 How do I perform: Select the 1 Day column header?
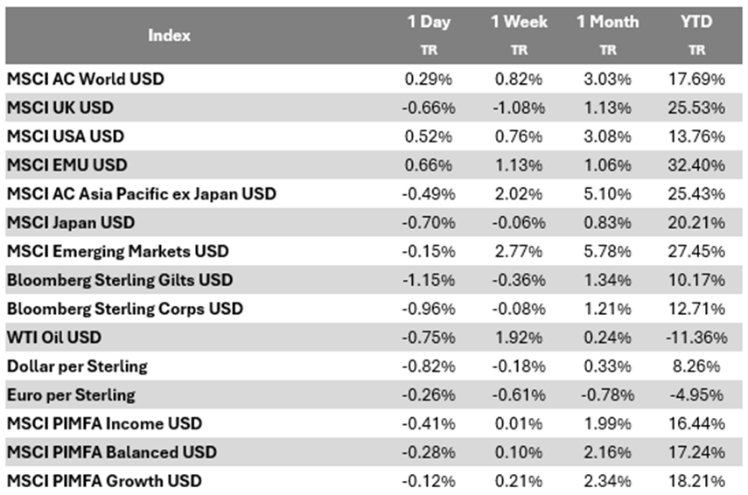[x=429, y=22]
